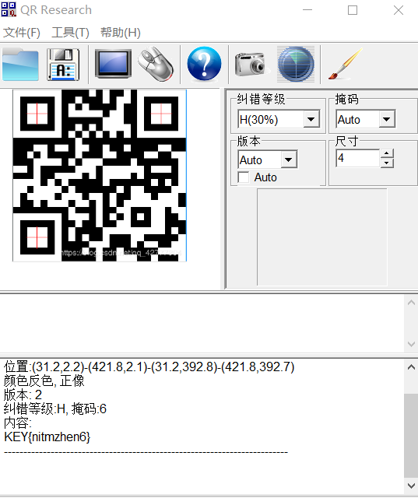Open the 工具(T) menu
Image resolution: width=418 pixels, height=498 pixels.
tap(70, 33)
